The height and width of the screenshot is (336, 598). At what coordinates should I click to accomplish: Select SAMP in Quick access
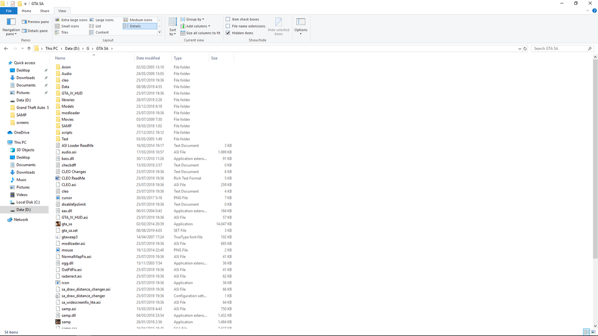coord(21,115)
